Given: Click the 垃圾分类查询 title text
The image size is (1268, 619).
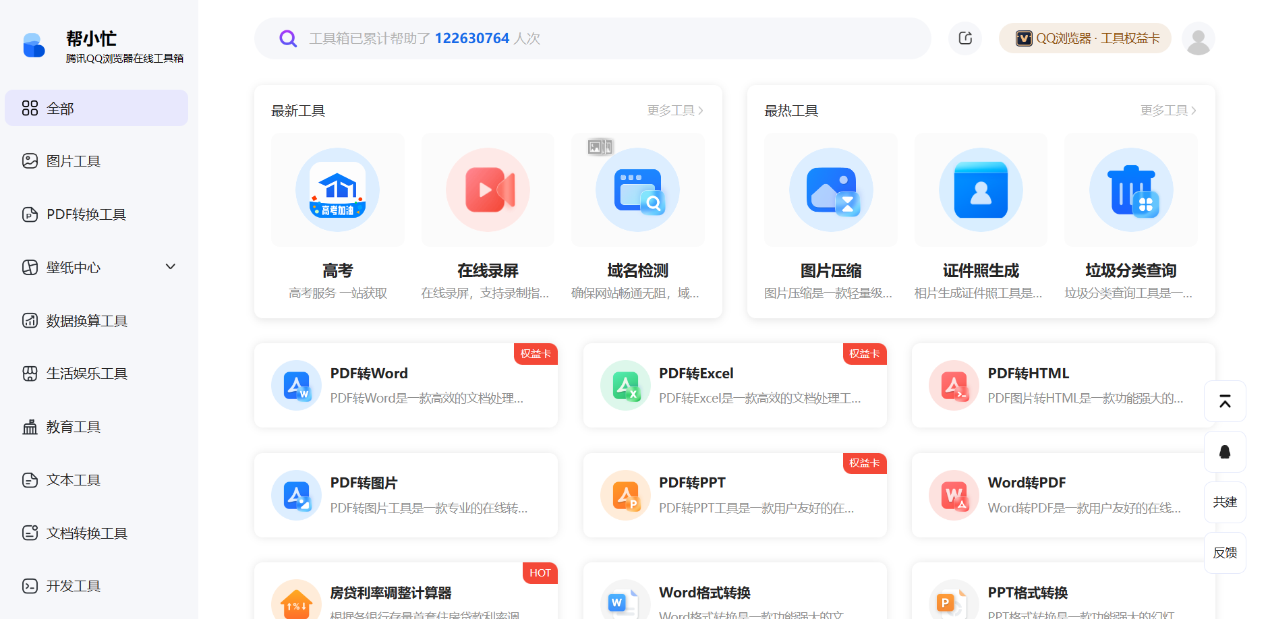Looking at the screenshot, I should 1131,270.
